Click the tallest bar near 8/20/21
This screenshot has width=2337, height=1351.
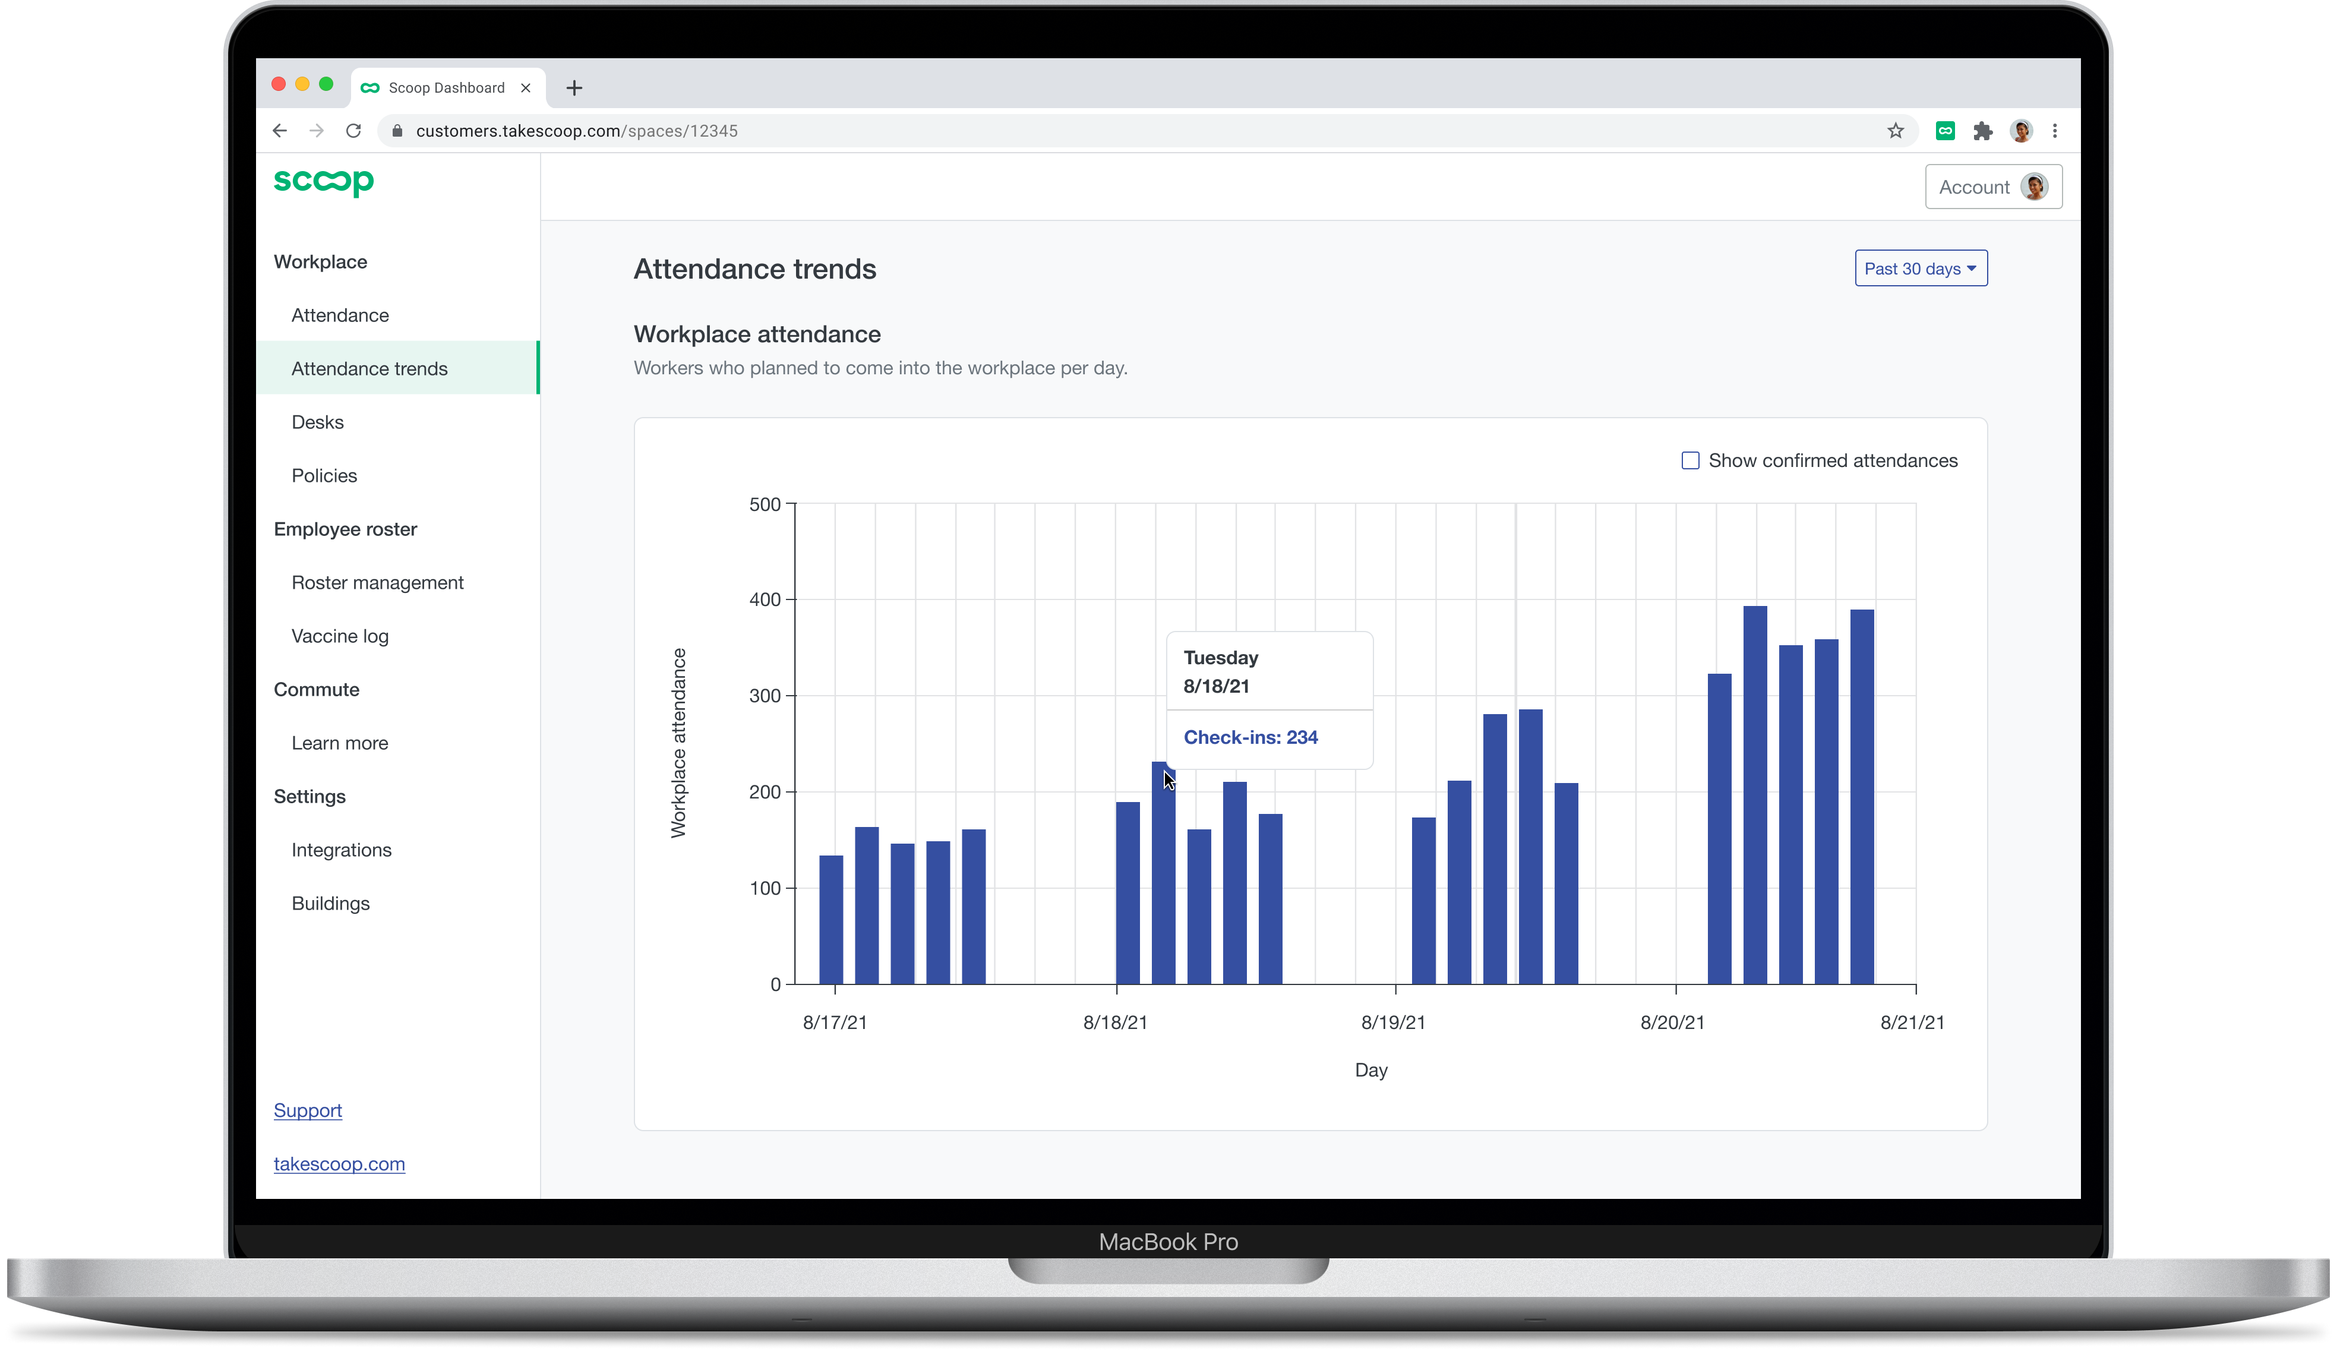point(1755,795)
